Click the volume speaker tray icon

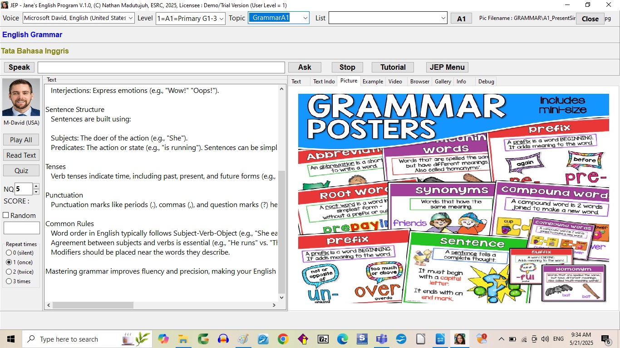[x=545, y=339]
